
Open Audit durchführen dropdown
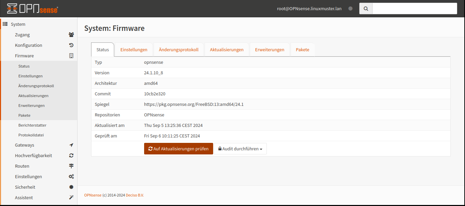pyautogui.click(x=240, y=149)
